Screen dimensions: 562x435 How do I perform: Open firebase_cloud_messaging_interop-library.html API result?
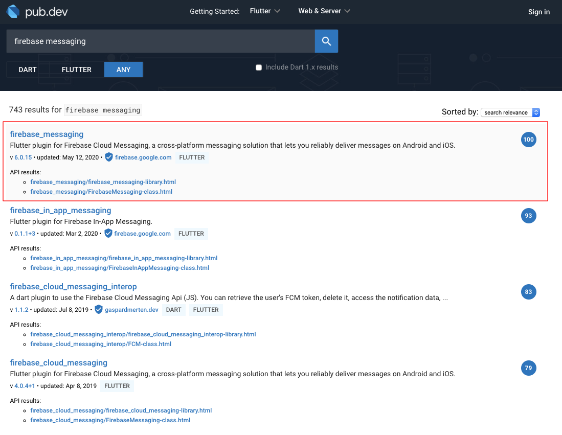tap(143, 334)
